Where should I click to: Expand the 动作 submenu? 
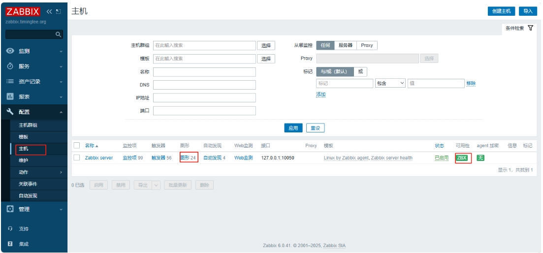pos(62,172)
